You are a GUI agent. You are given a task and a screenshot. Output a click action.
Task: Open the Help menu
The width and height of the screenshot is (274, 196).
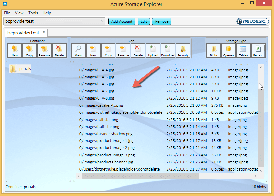pyautogui.click(x=47, y=13)
